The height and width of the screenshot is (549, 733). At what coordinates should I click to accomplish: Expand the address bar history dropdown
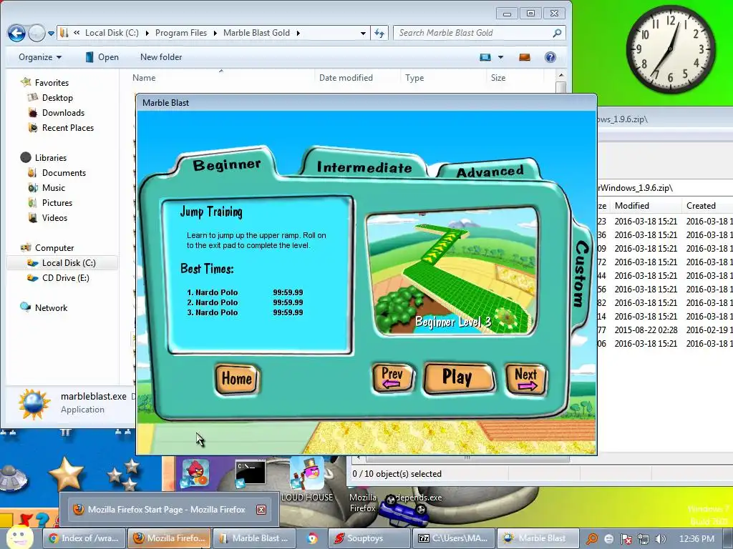pos(363,33)
